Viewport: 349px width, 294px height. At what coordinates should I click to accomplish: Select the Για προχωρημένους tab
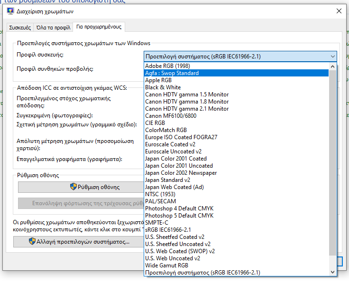coord(99,27)
